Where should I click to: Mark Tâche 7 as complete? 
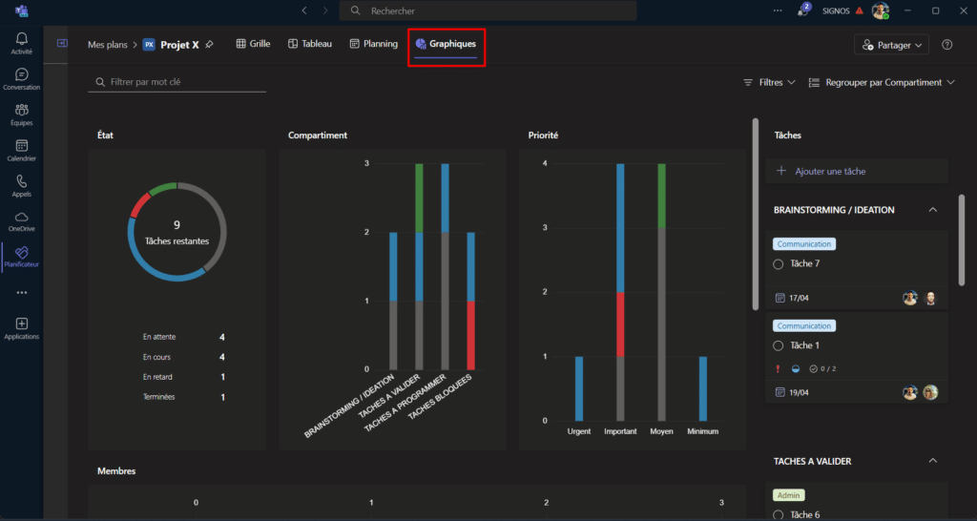tap(779, 263)
